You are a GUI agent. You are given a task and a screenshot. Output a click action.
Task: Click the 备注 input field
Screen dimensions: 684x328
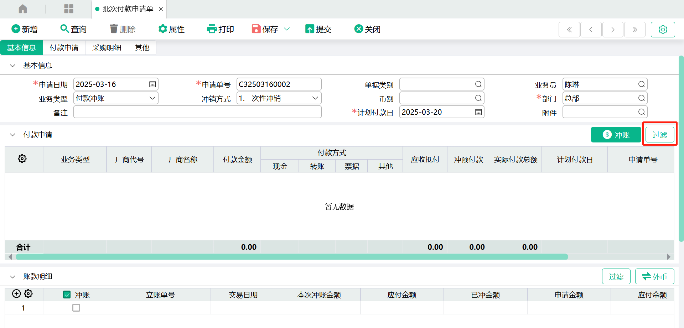[x=197, y=112]
